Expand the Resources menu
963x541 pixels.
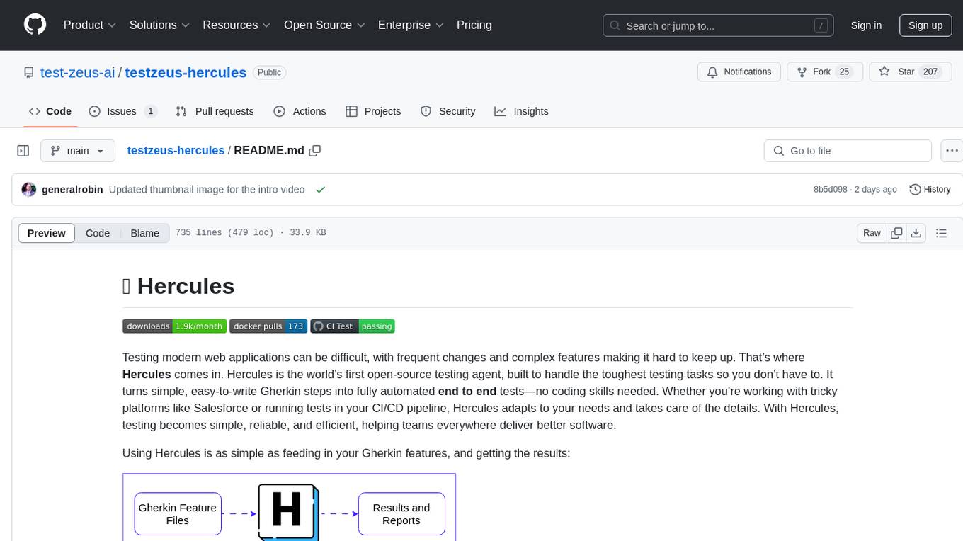click(x=237, y=25)
